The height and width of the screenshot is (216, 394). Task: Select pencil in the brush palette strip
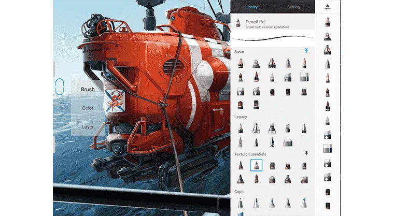pos(328,22)
